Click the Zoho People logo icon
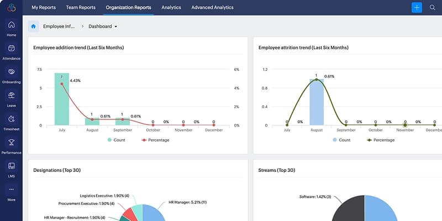 [11, 8]
